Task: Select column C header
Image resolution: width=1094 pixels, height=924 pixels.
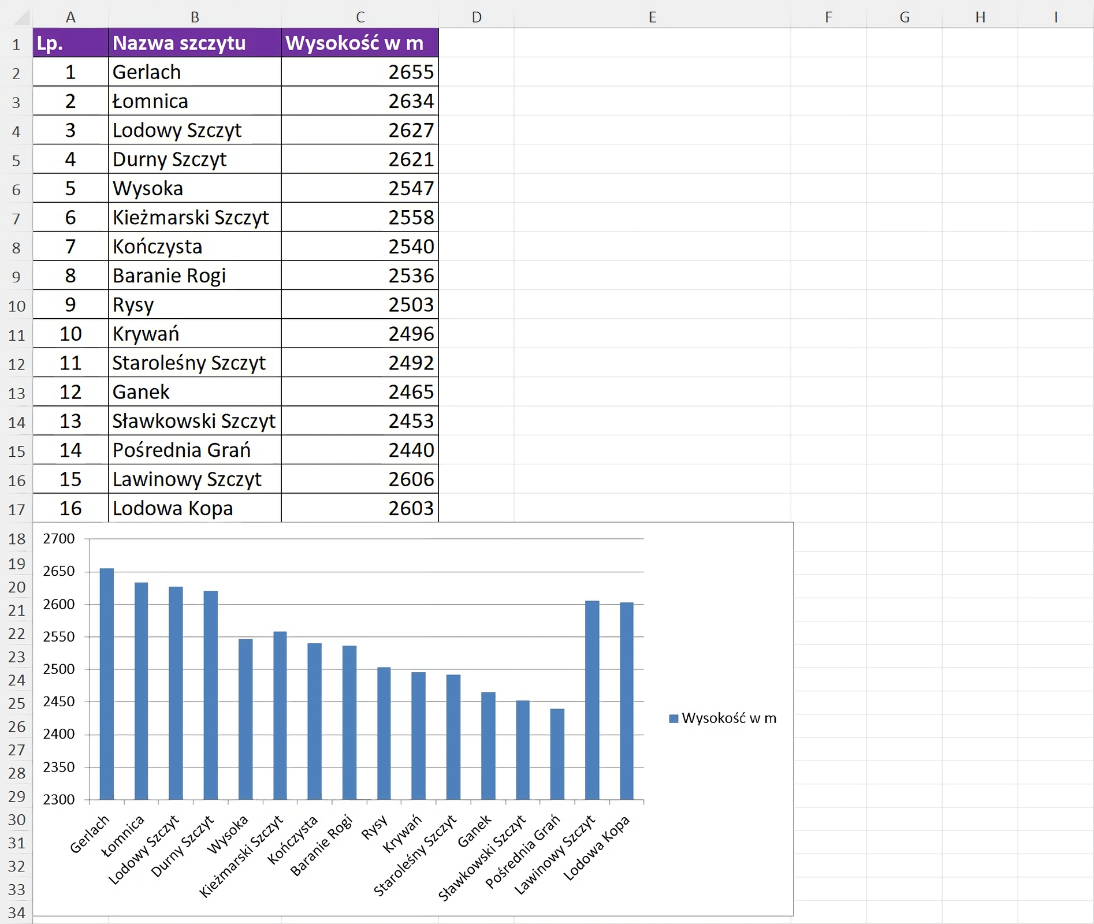Action: (x=360, y=17)
